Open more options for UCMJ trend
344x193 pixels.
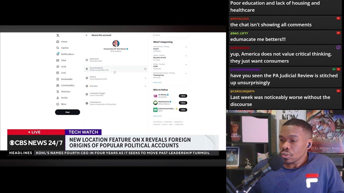click(x=186, y=64)
